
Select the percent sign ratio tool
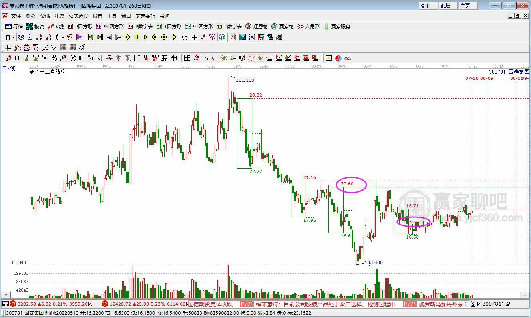(x=205, y=58)
